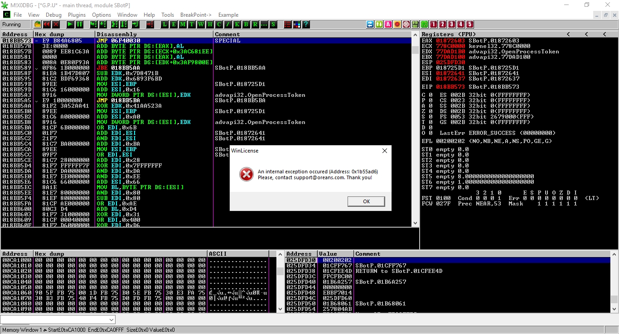Click the 010 101 binary toolbar icon
The image size is (619, 334).
(416, 24)
